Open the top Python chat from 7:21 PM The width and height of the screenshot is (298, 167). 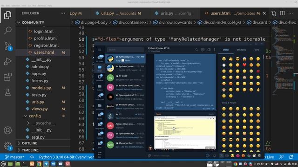[126, 58]
